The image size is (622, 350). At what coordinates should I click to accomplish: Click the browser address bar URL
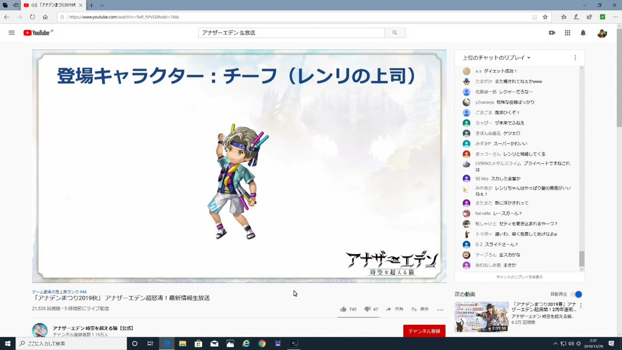(x=124, y=17)
